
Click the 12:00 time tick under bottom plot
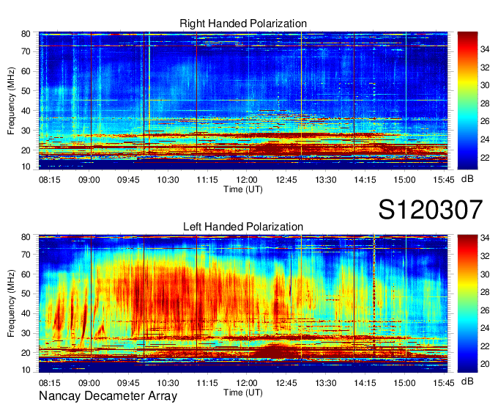click(x=247, y=383)
